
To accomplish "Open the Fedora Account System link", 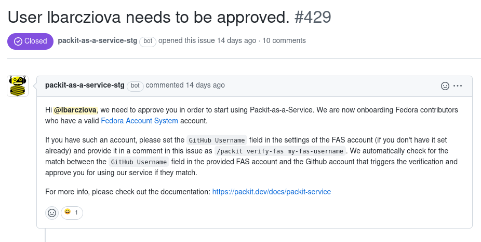I will pyautogui.click(x=139, y=121).
